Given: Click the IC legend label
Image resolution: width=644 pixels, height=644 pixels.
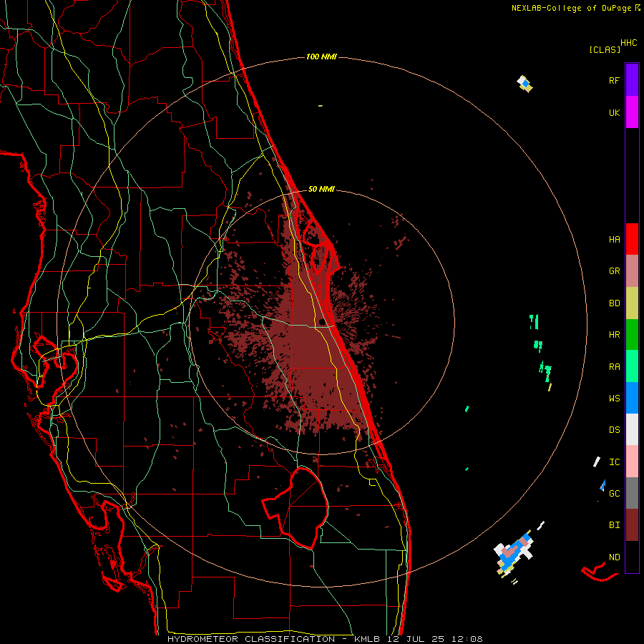Looking at the screenshot, I should coord(614,462).
